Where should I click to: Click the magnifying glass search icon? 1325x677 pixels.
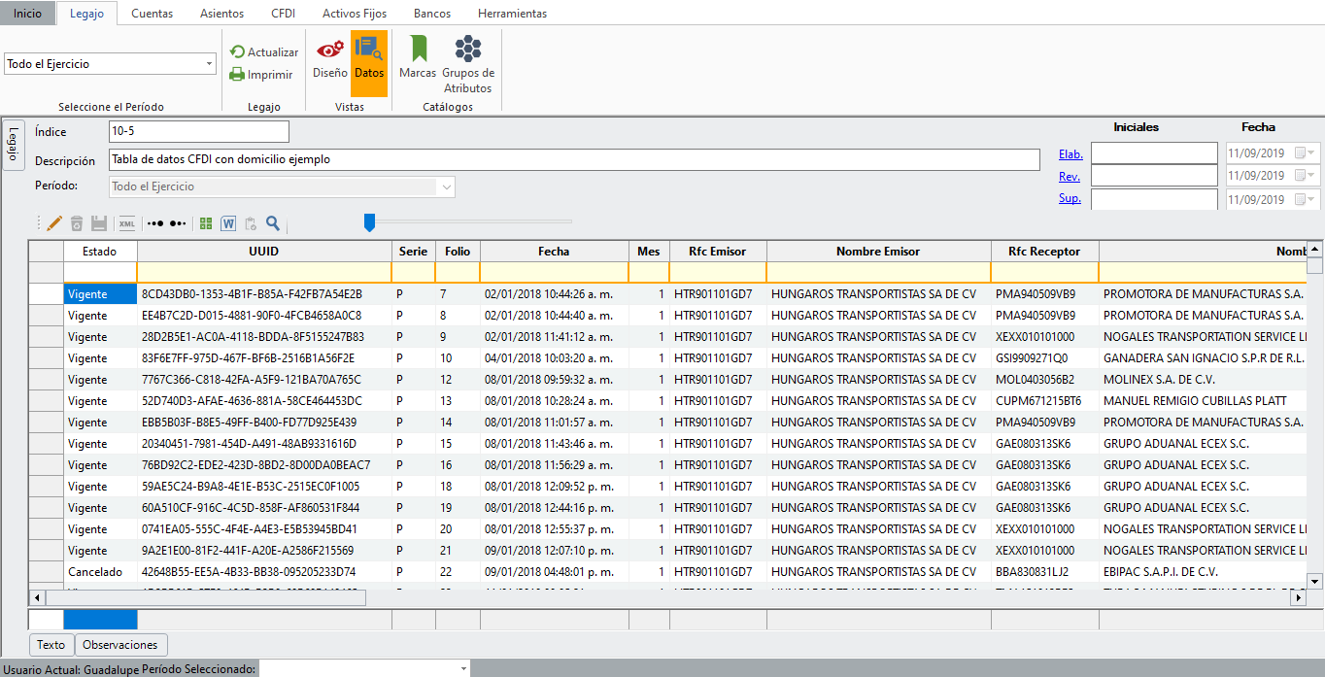tap(273, 223)
